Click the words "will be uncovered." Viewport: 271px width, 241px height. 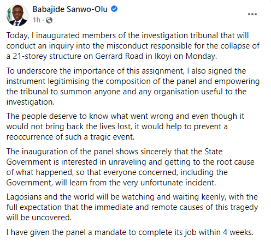tap(39, 218)
